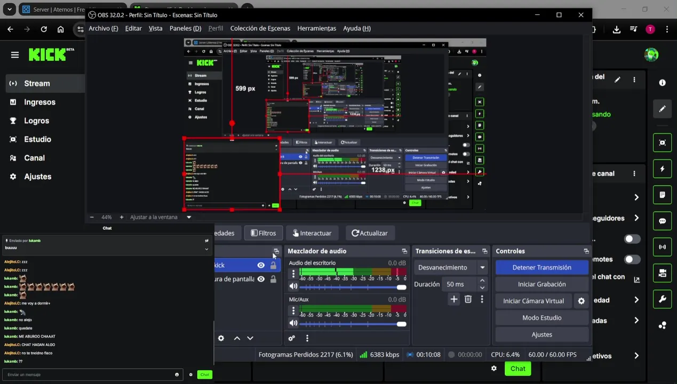Click the Kick profile avatar
Screen dimensions: 677x384
[x=651, y=54]
